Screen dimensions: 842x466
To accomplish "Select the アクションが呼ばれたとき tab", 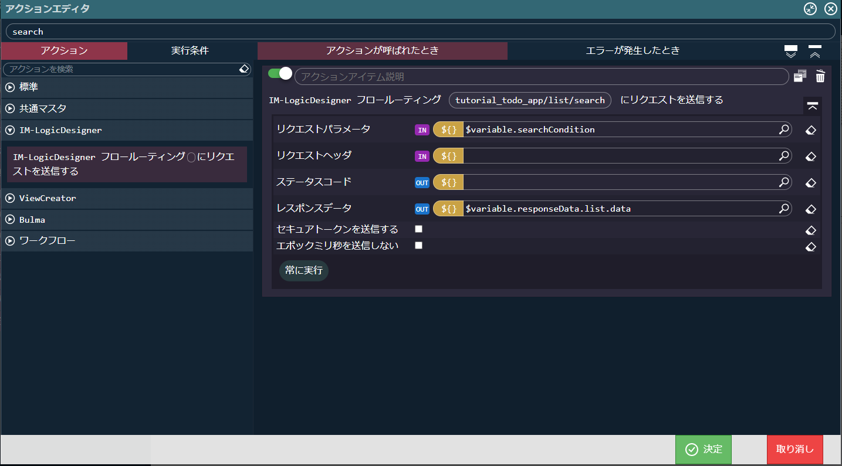I will (x=383, y=50).
